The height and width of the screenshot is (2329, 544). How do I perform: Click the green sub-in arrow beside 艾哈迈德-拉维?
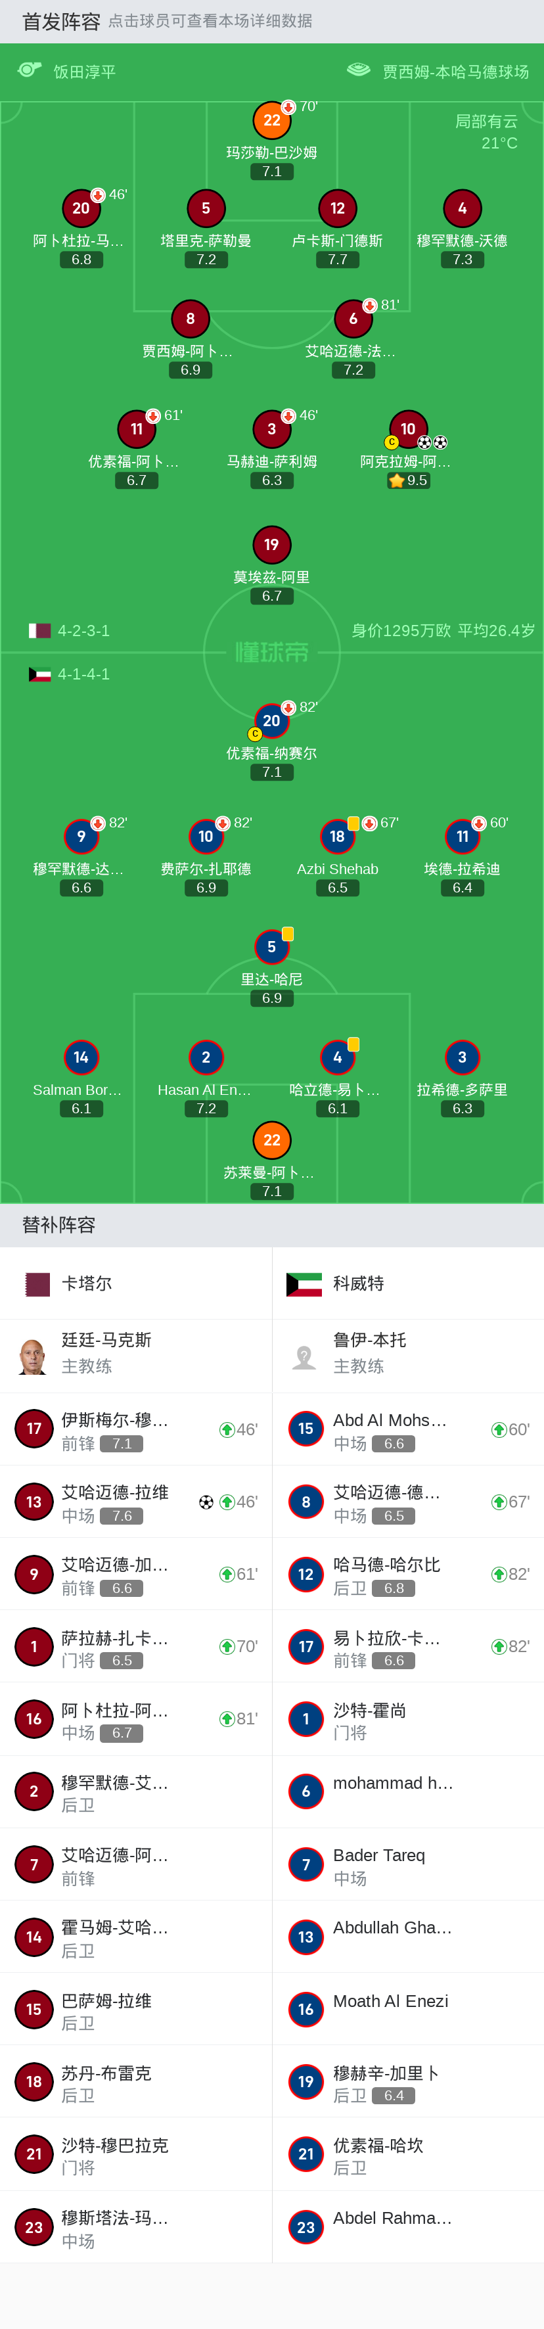tap(228, 1503)
